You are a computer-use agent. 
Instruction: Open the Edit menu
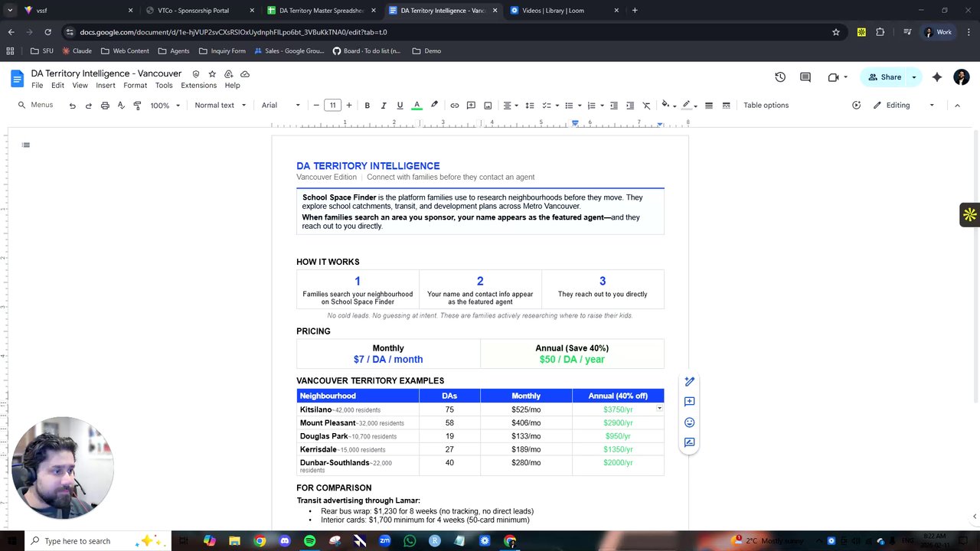coord(57,86)
